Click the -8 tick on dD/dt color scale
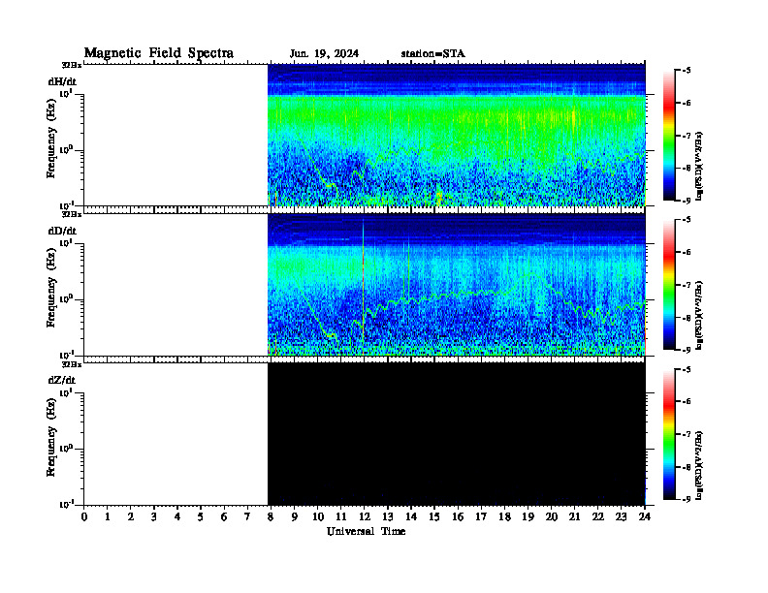Image resolution: width=768 pixels, height=593 pixels. (687, 318)
